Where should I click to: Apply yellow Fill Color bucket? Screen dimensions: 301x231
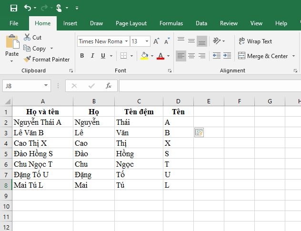(x=144, y=56)
